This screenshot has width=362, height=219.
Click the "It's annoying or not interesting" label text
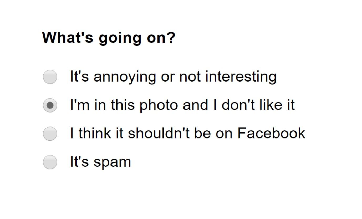click(x=173, y=77)
